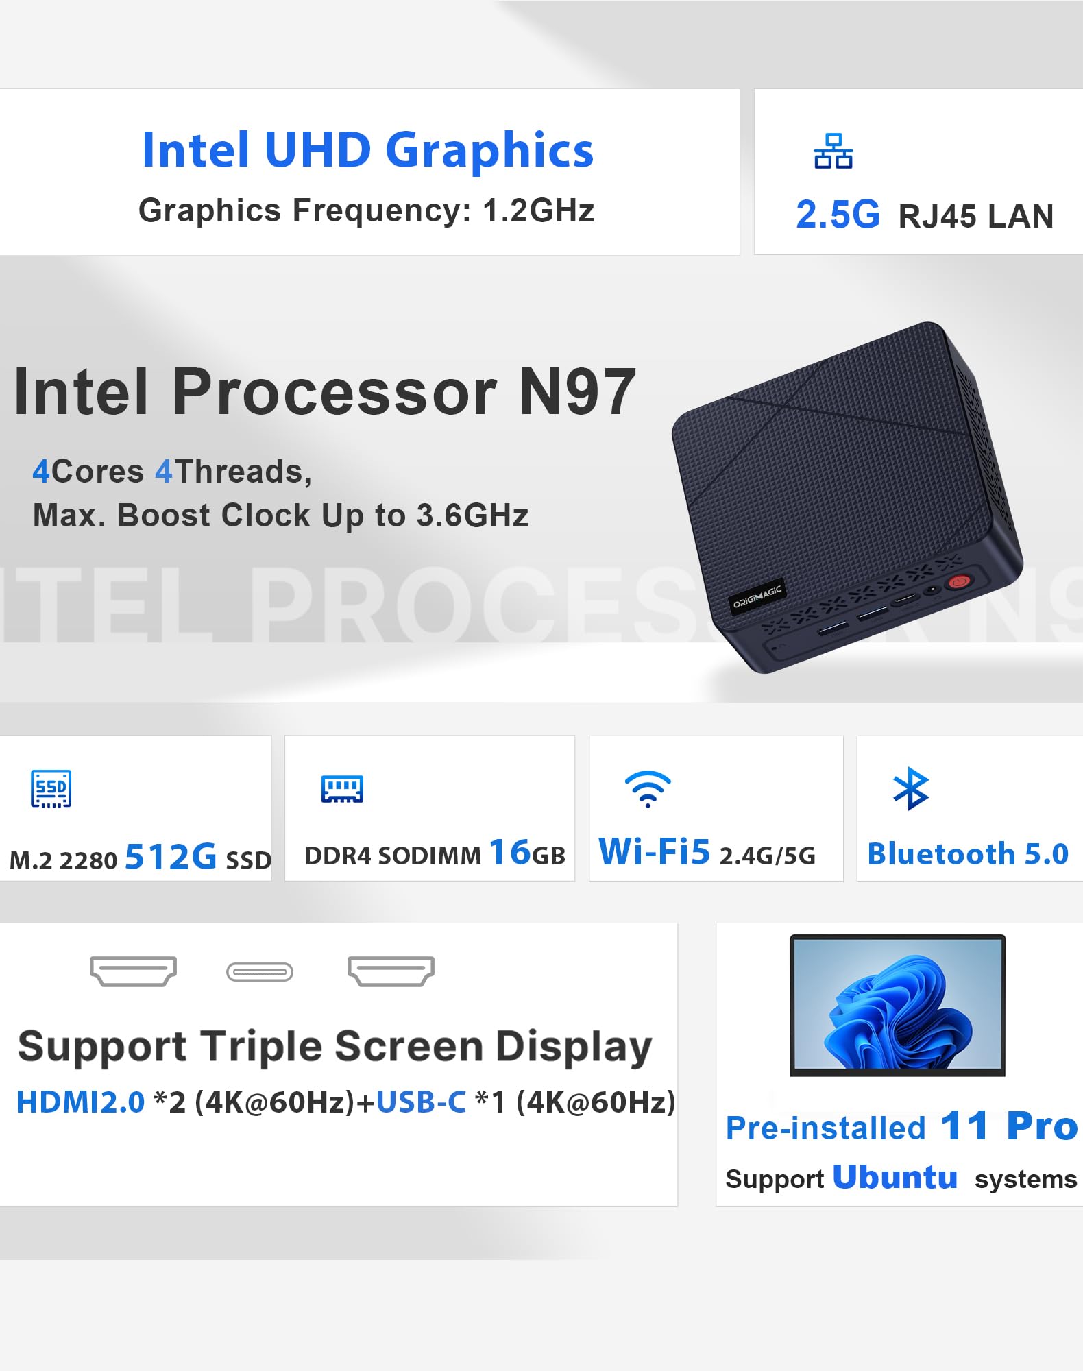Click the Bluetooth symbol icon
This screenshot has width=1083, height=1371.
[x=911, y=788]
